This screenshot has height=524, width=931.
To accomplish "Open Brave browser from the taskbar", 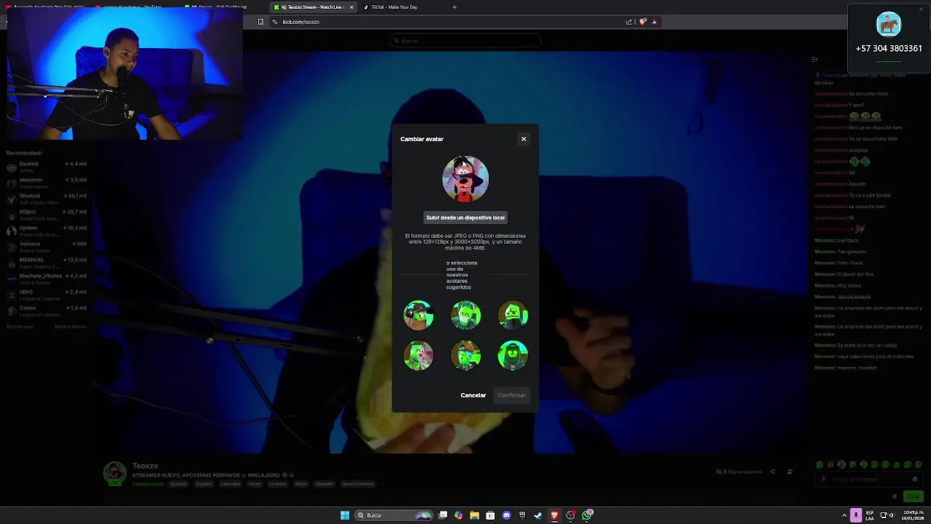I will pyautogui.click(x=554, y=515).
